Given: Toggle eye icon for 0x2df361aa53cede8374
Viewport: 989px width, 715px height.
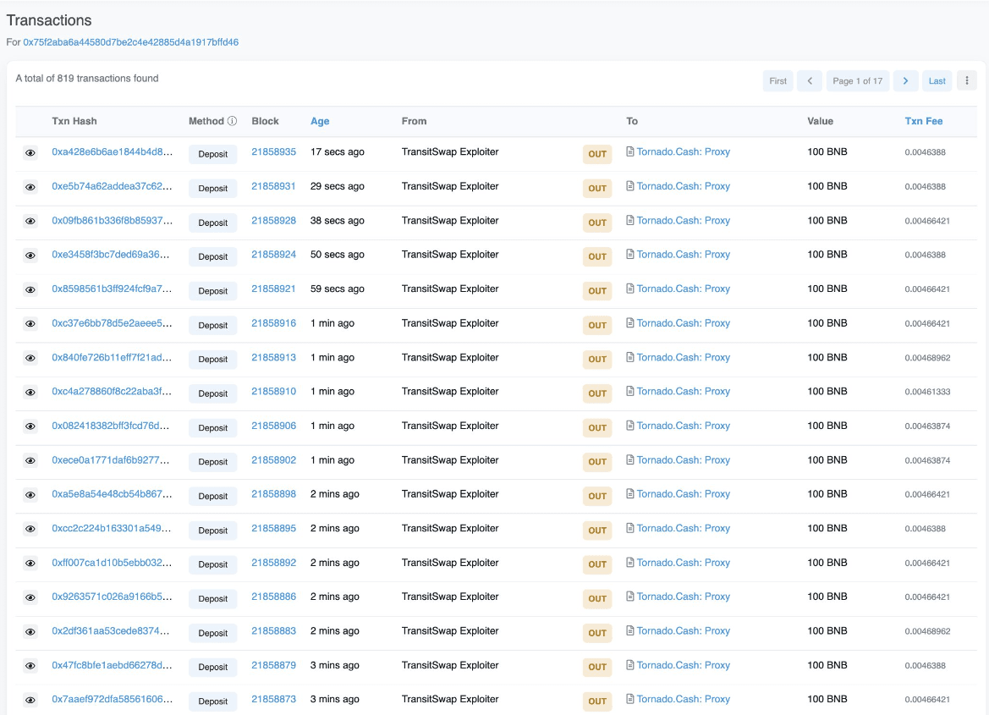Looking at the screenshot, I should 30,632.
